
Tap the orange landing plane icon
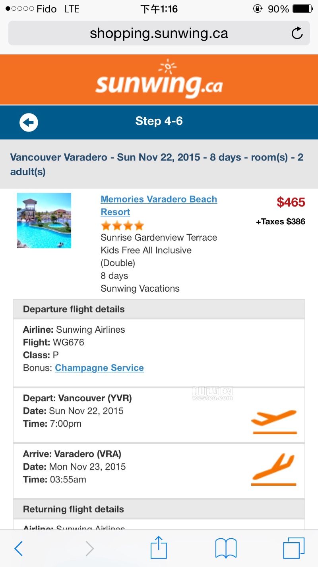[274, 470]
